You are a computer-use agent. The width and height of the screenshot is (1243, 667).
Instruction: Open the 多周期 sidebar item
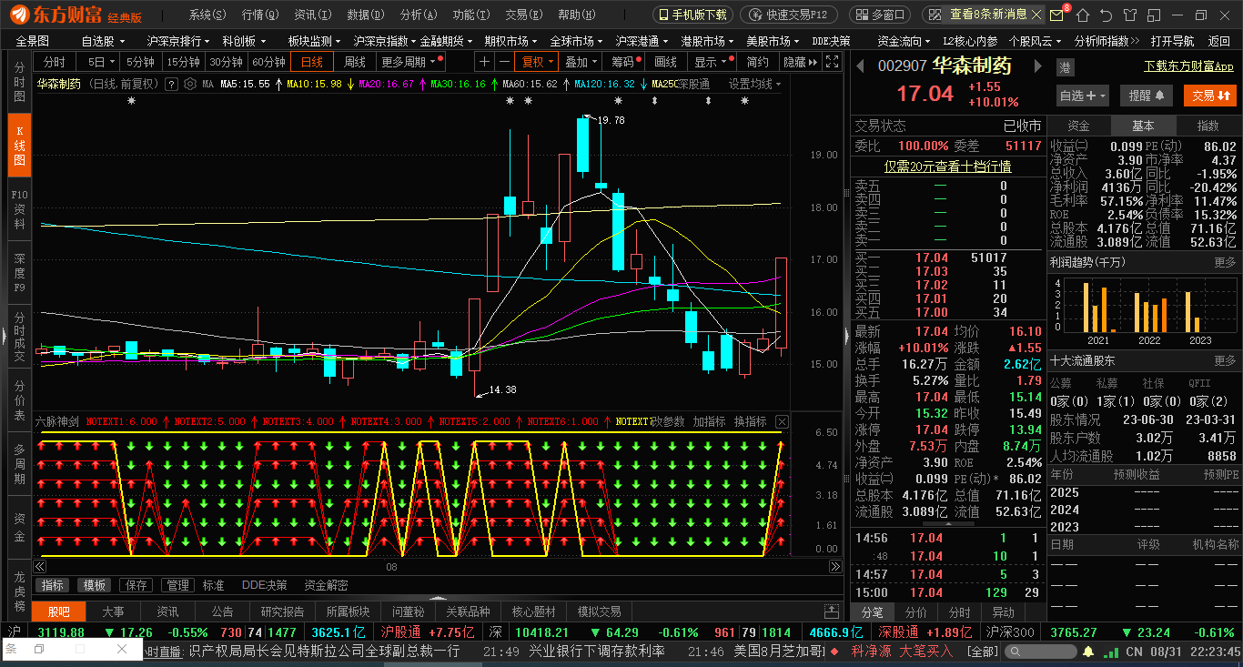coord(19,463)
